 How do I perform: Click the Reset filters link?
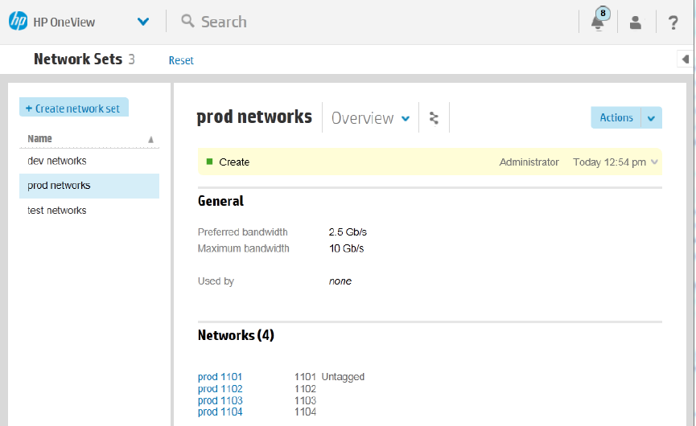point(181,60)
